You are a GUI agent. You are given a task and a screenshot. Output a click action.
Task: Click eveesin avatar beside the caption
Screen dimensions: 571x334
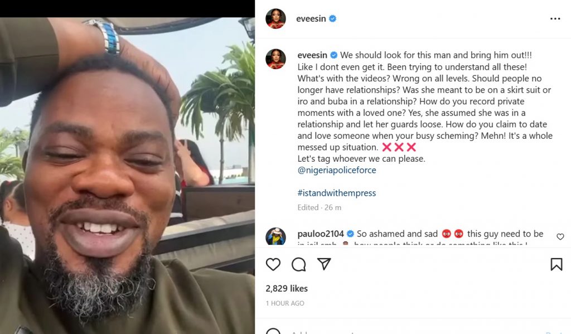[275, 59]
